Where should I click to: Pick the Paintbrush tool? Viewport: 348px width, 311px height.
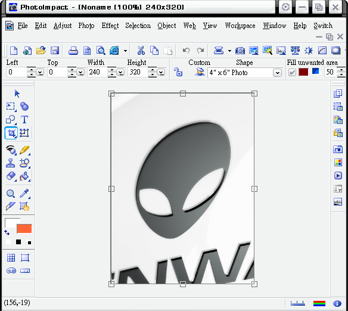24,150
